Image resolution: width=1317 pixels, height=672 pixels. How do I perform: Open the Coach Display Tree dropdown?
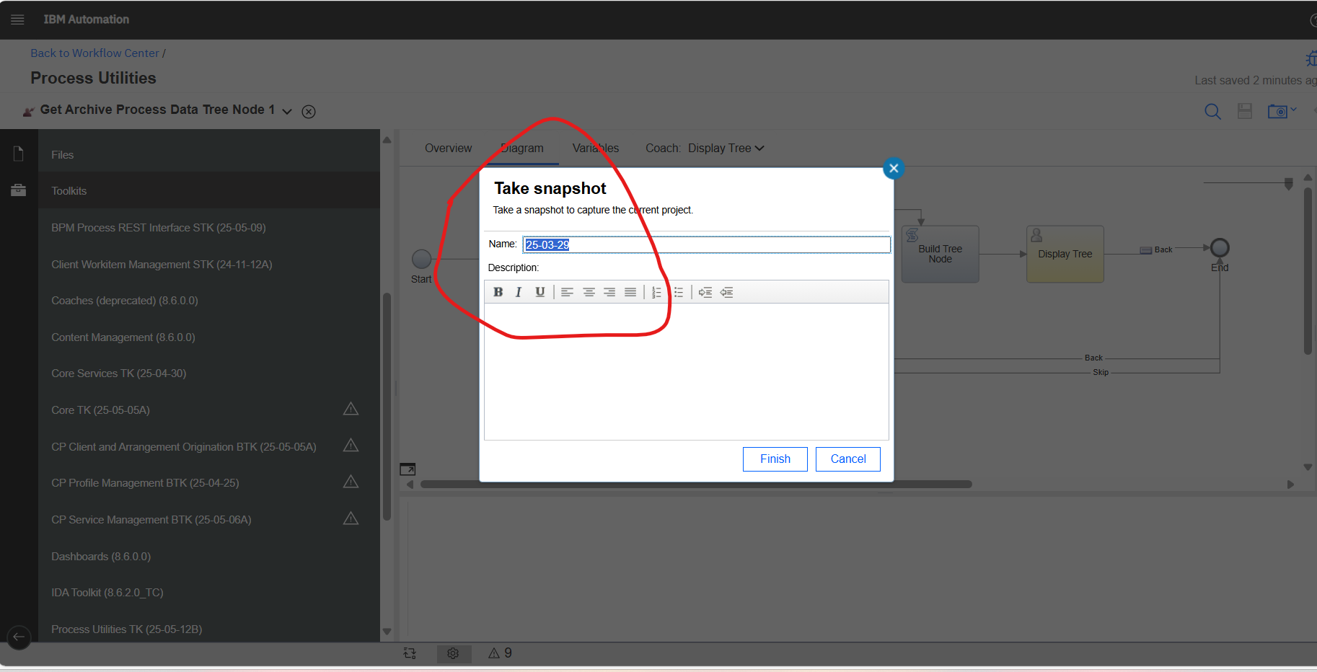726,148
